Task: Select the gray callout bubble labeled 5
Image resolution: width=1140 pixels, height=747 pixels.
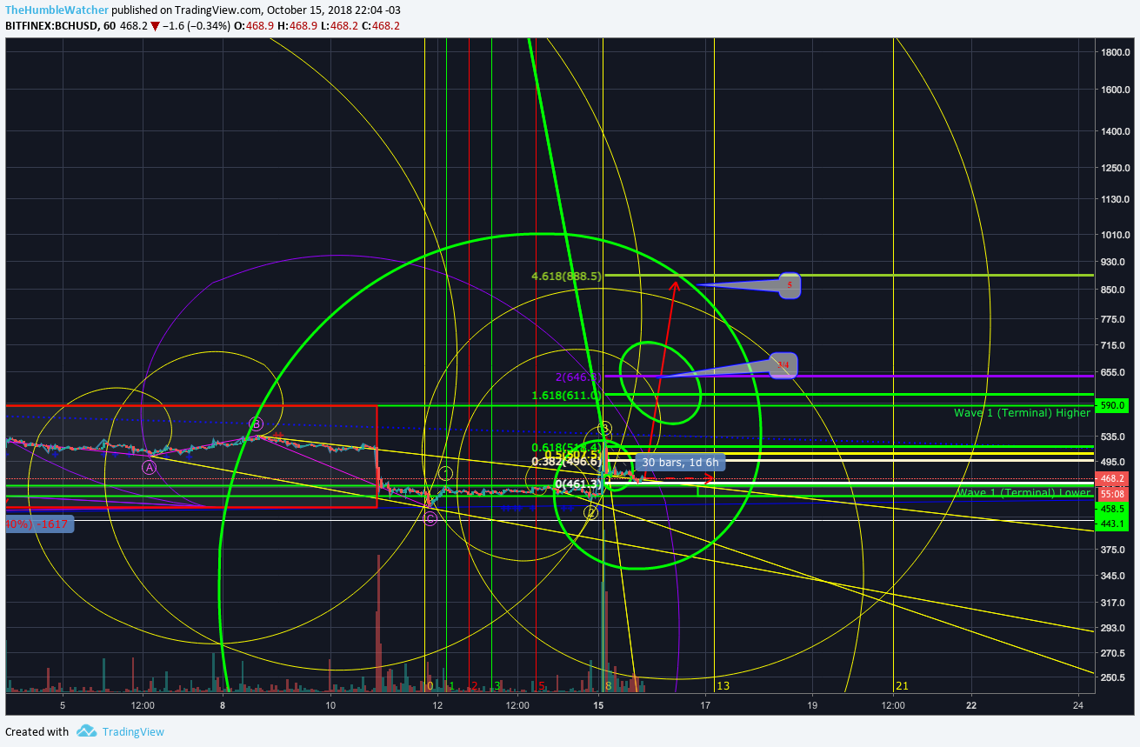Action: 790,284
